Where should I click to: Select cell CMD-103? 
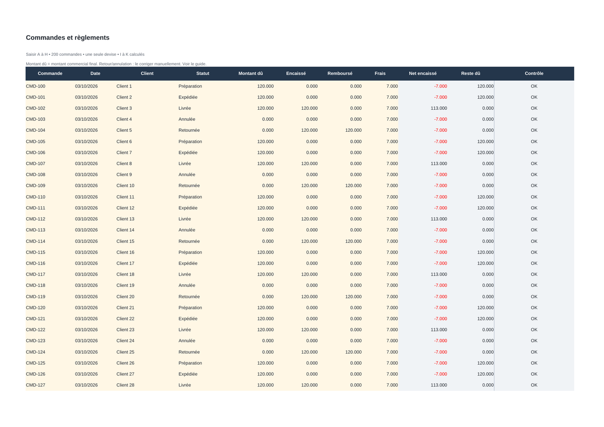click(x=50, y=120)
